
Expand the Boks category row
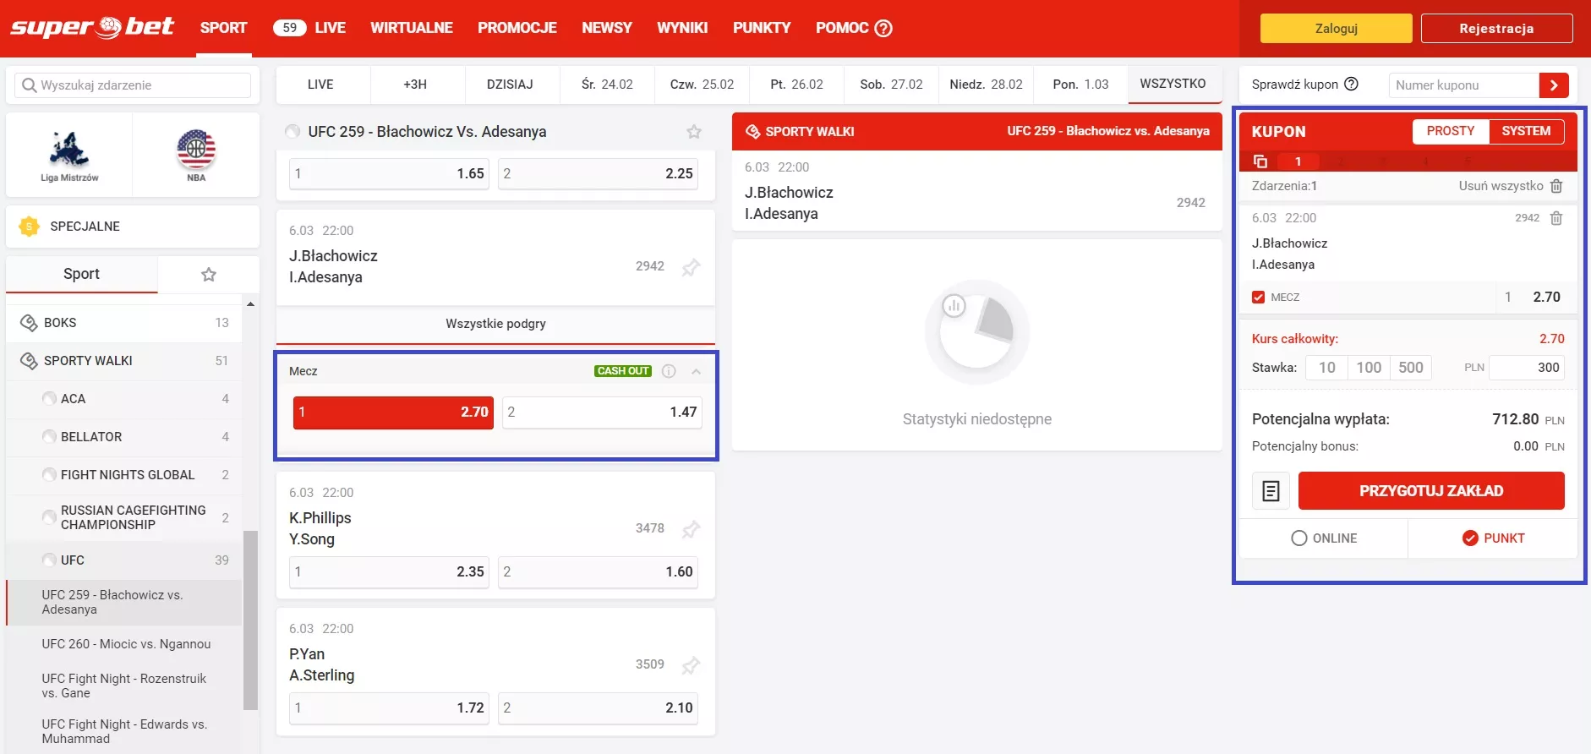pyautogui.click(x=124, y=323)
